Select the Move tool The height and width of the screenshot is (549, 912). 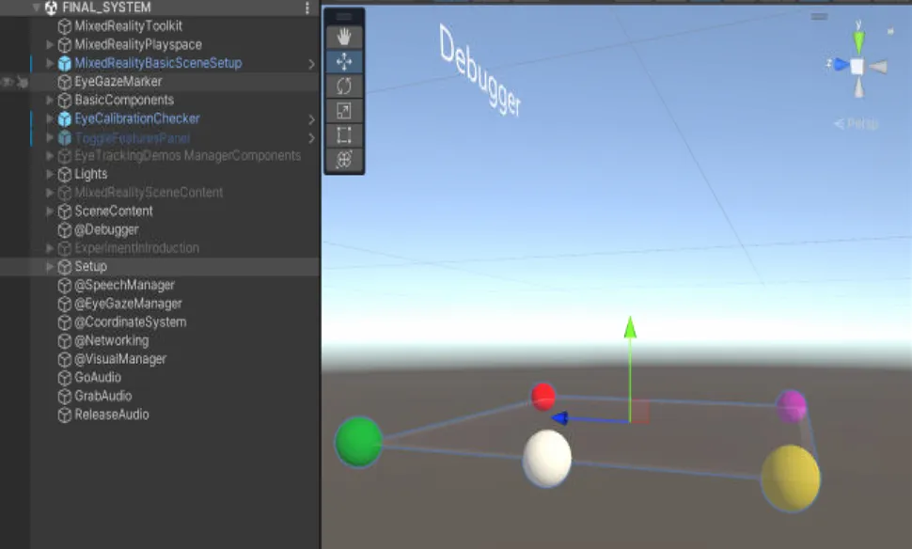[344, 62]
